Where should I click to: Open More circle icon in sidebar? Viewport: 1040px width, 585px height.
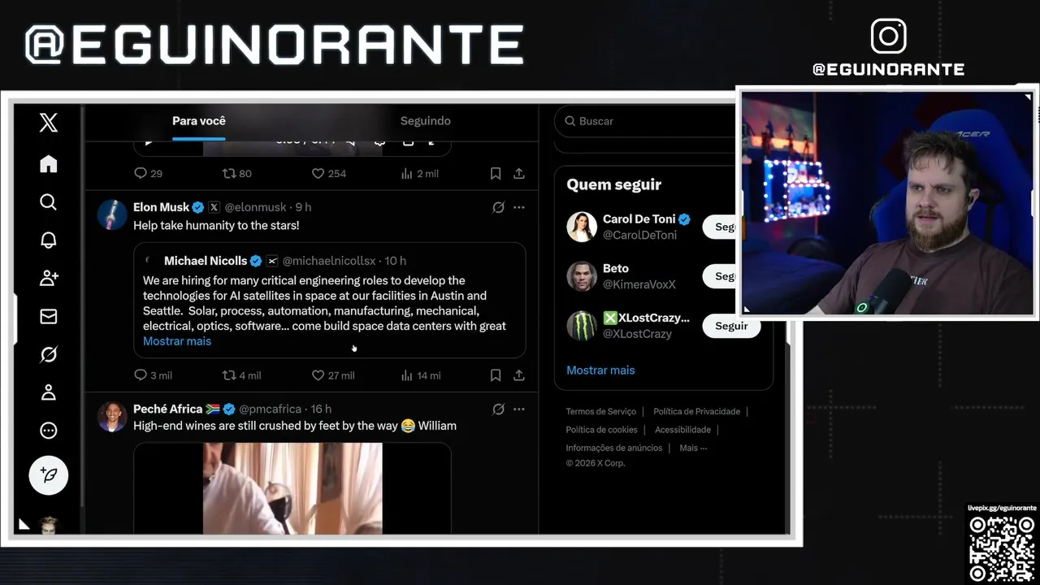[x=48, y=431]
